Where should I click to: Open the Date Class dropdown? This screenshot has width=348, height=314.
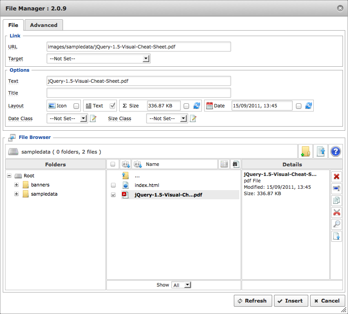coord(67,118)
